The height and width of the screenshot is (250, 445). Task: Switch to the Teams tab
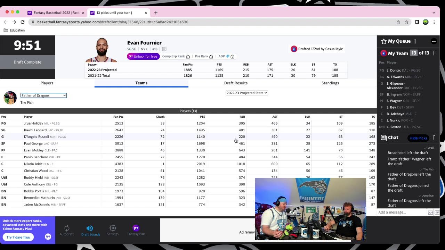click(141, 83)
